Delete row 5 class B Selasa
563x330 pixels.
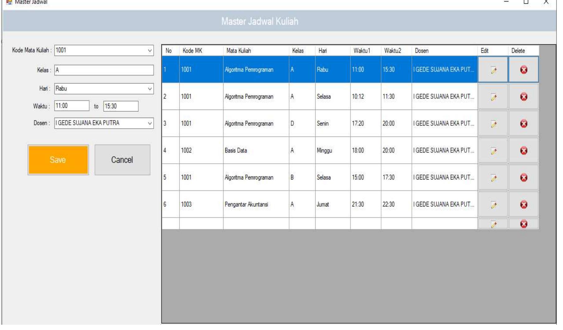[x=524, y=178]
